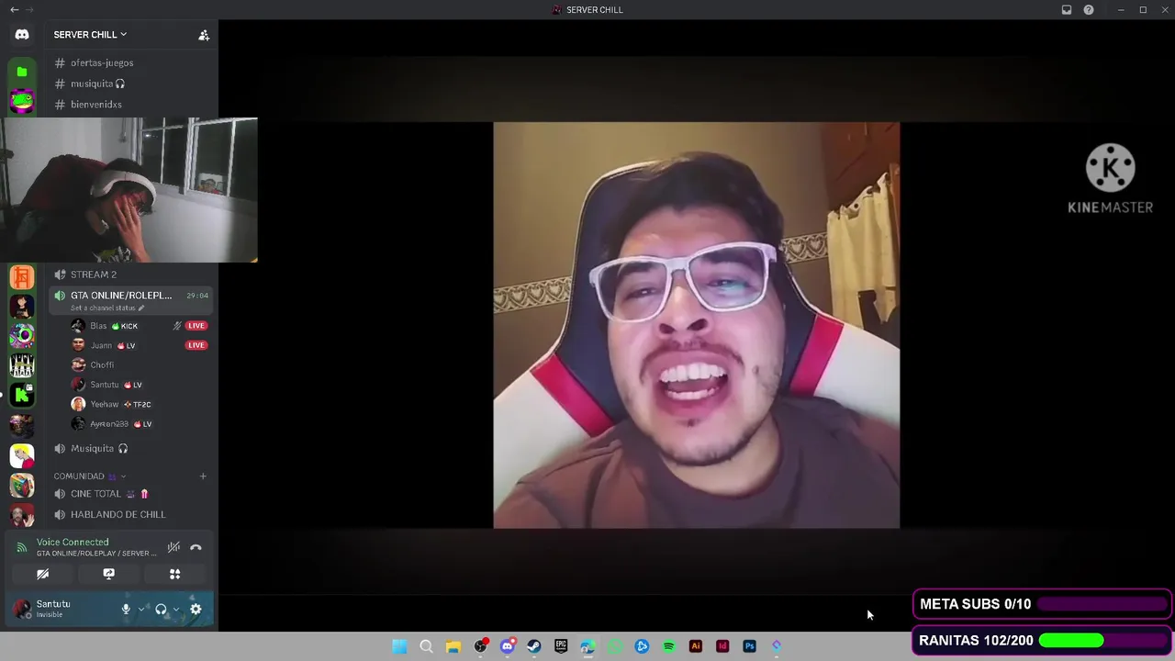Open Adobe InDesign from taskbar
Screen dimensions: 1175x661
click(722, 646)
